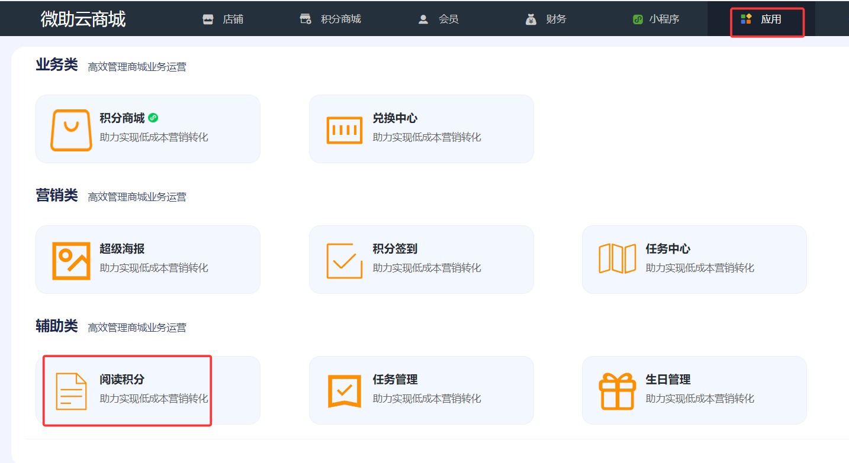
Task: Click the 任务中心 map icon
Action: tap(617, 260)
